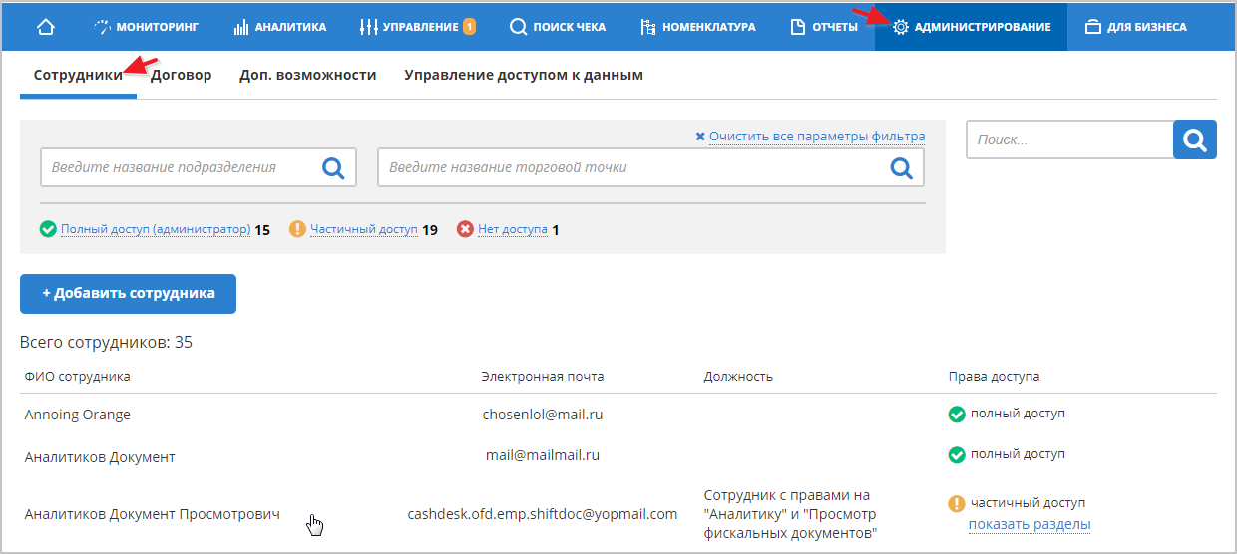The width and height of the screenshot is (1237, 554).
Task: Click the green full access checkmark icon in filter
Action: point(48,230)
